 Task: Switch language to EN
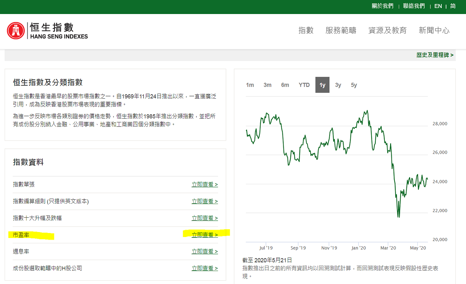pos(438,6)
